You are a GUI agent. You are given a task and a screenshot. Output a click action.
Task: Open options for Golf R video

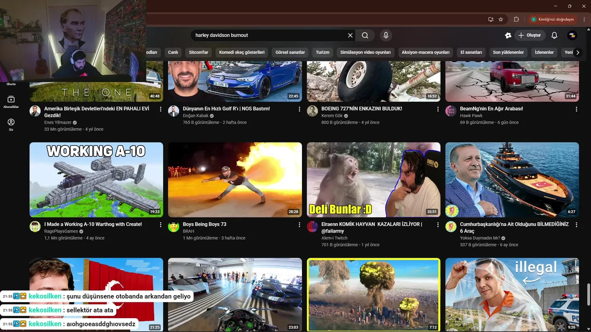coord(299,109)
